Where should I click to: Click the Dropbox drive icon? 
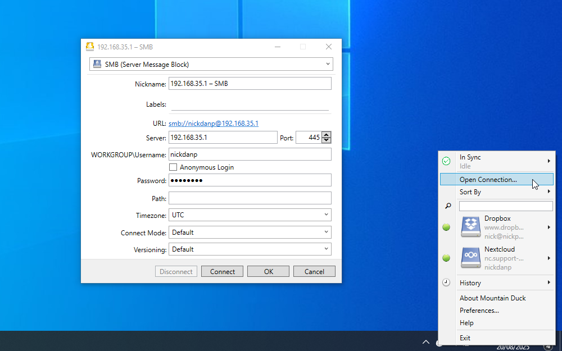tap(470, 227)
